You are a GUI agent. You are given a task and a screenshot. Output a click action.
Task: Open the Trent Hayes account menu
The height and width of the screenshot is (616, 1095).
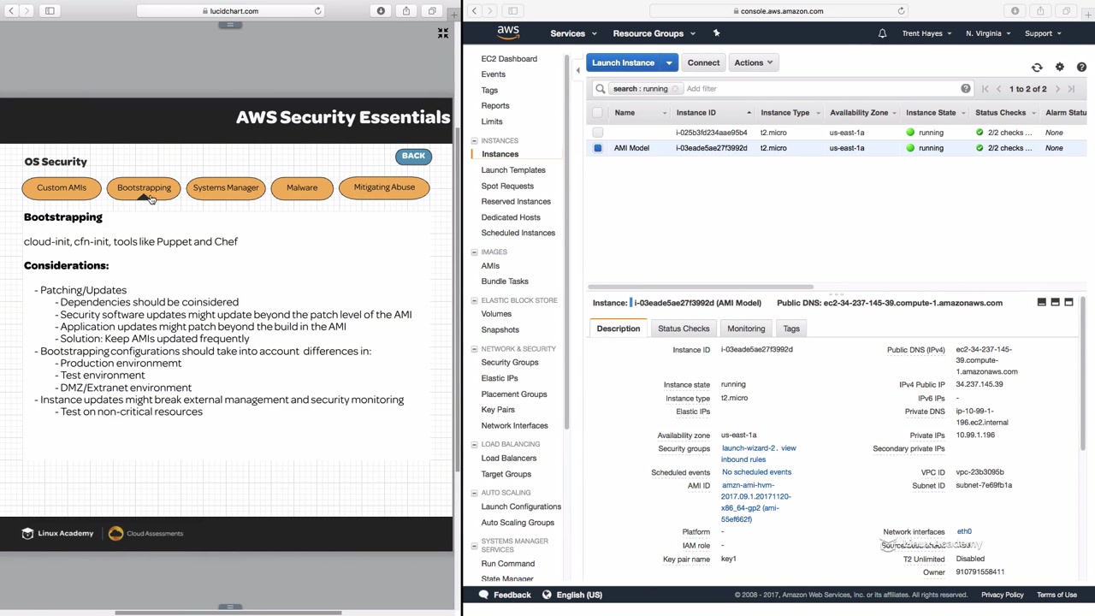(927, 33)
